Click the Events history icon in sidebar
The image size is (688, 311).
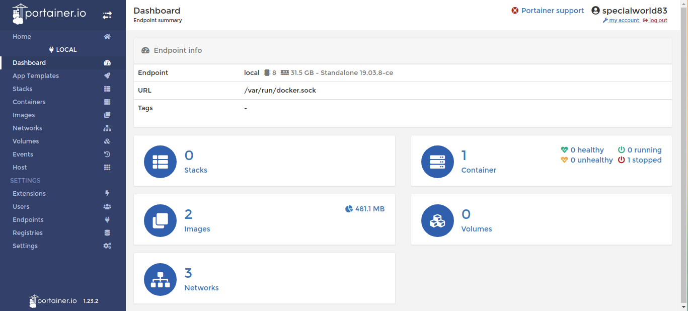107,154
